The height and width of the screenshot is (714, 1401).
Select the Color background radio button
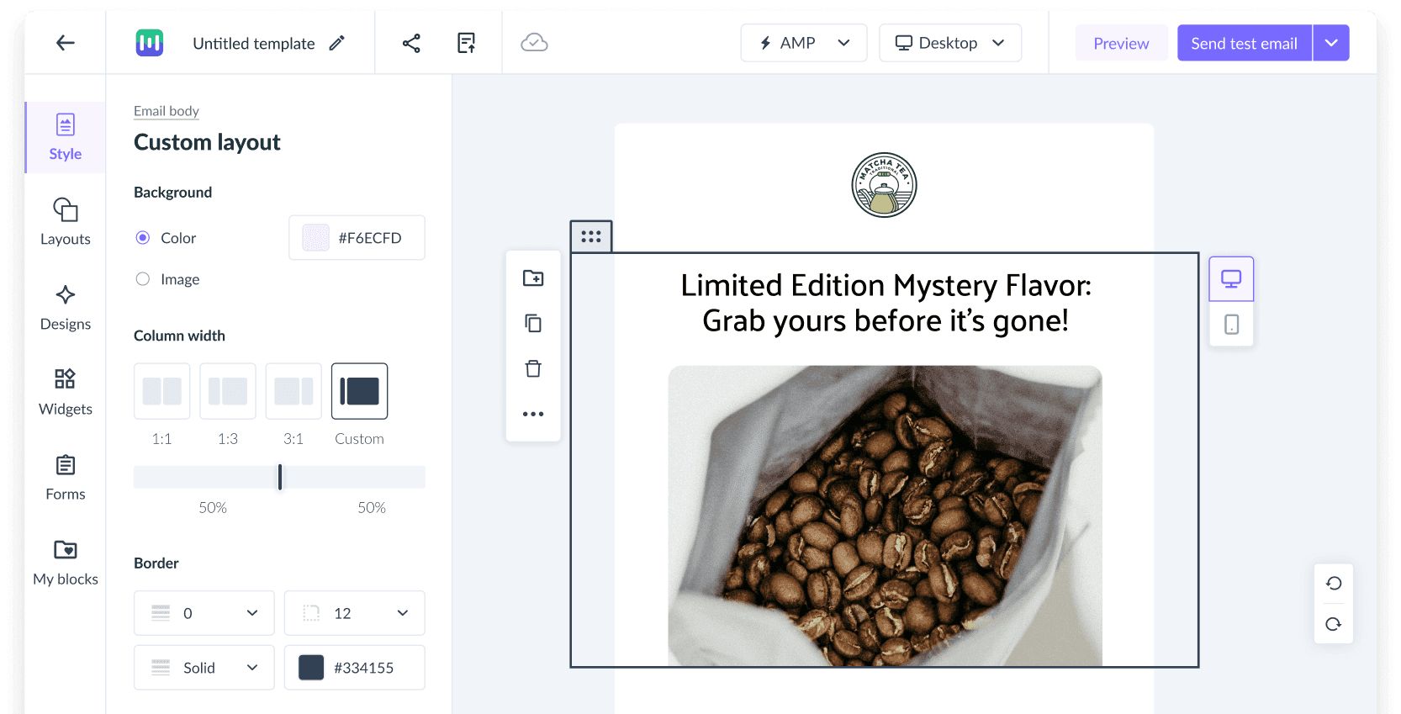tap(143, 238)
